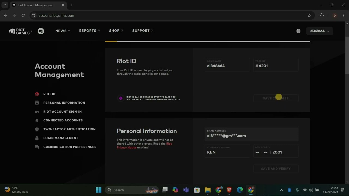Select LOGIN MANAGEMENT in sidebar
Image resolution: width=349 pixels, height=196 pixels.
[61, 138]
